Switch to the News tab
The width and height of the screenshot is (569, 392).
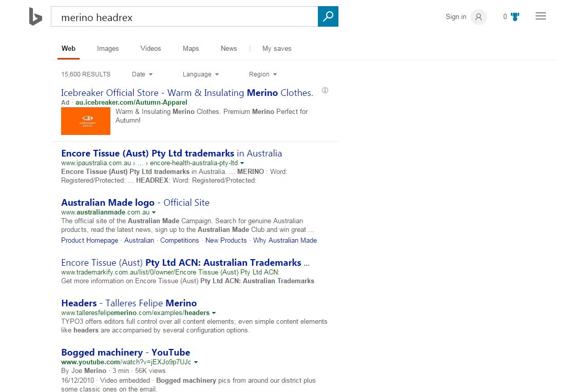(x=229, y=49)
